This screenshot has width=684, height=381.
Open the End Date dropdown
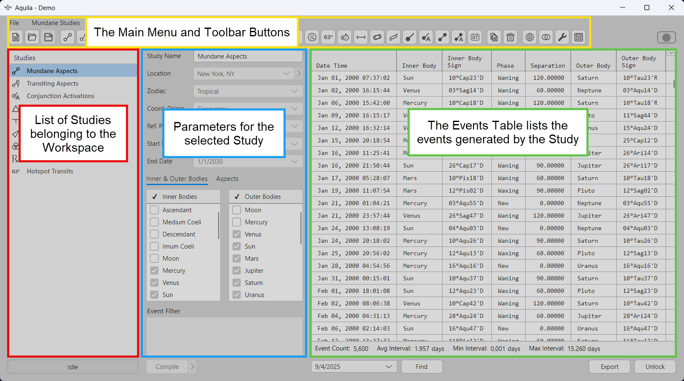tap(294, 162)
